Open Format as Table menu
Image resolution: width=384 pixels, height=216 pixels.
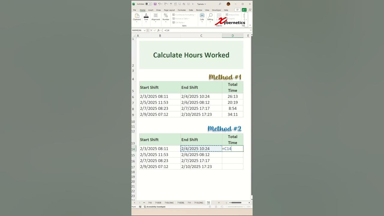pos(180,19)
